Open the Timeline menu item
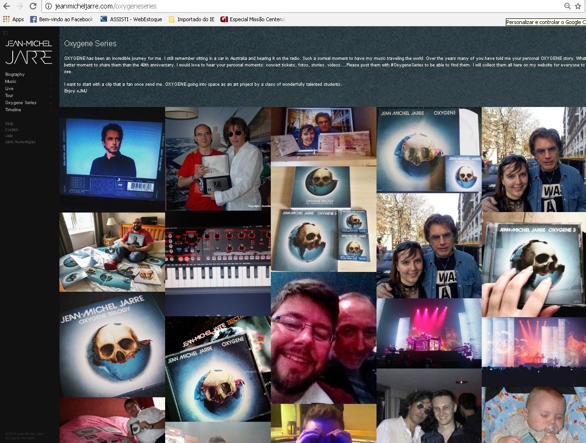The width and height of the screenshot is (586, 443). click(x=13, y=110)
